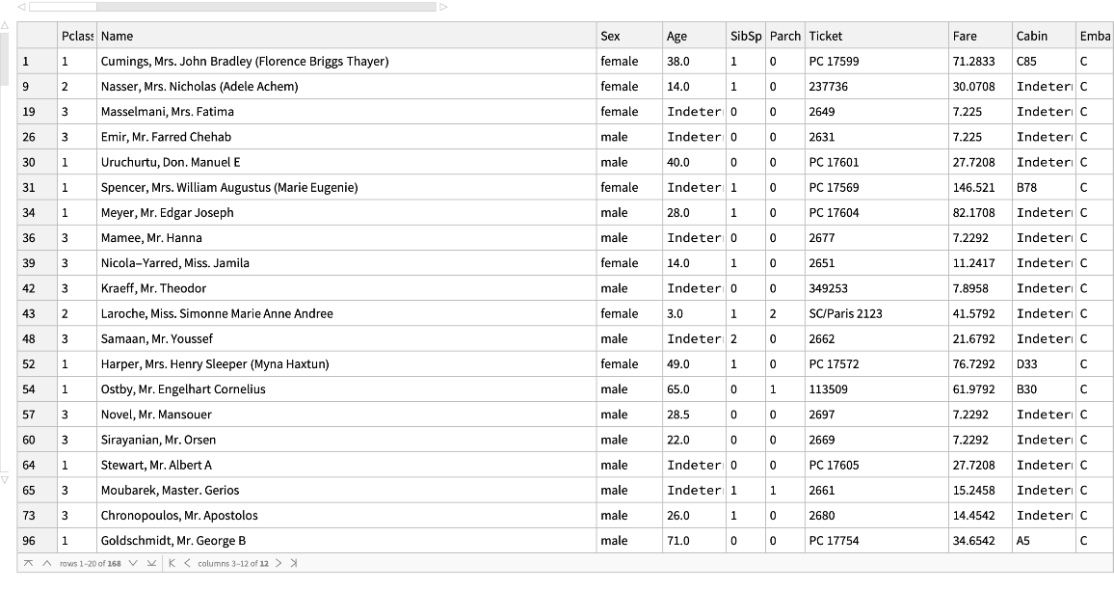Jump to first rows using the double-up arrow
This screenshot has width=1114, height=590.
click(29, 563)
